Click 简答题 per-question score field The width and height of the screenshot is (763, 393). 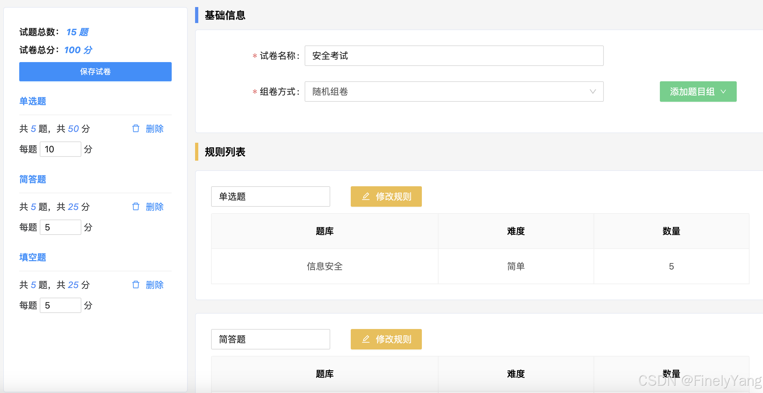pos(60,227)
